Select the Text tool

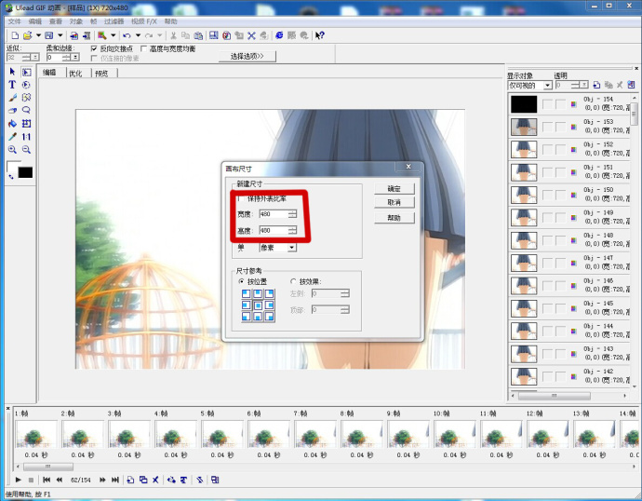[12, 85]
